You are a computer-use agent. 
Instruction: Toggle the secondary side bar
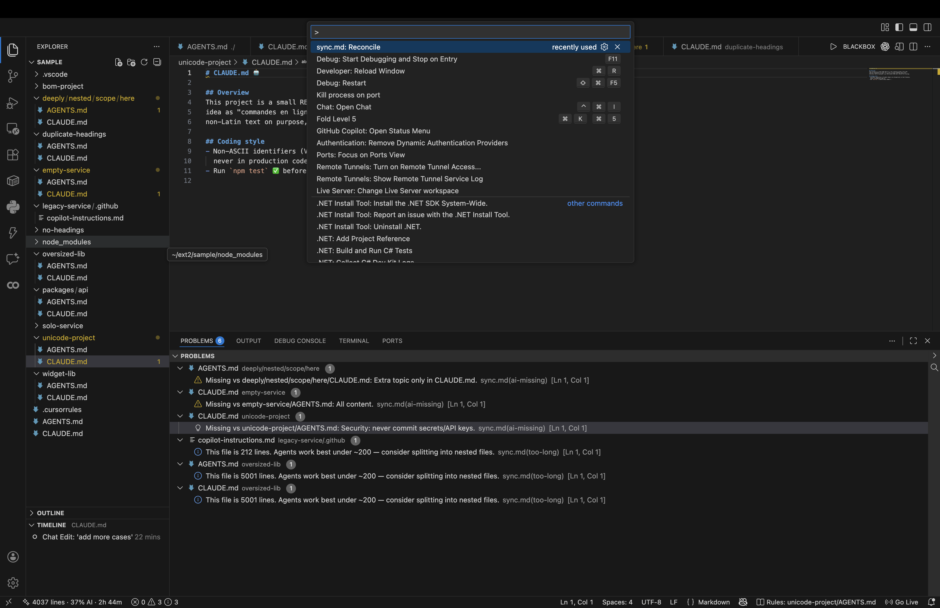click(927, 27)
